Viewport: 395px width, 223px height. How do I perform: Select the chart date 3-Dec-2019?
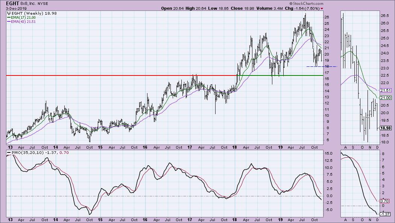coord(16,8)
